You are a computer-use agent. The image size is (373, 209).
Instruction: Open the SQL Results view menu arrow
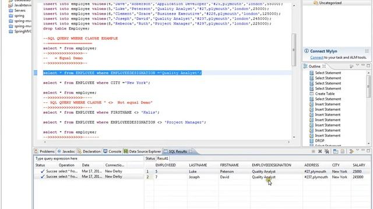tap(357, 151)
